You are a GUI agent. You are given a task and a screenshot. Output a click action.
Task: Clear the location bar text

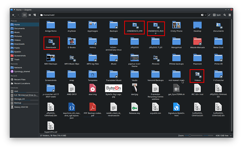[x=202, y=15]
